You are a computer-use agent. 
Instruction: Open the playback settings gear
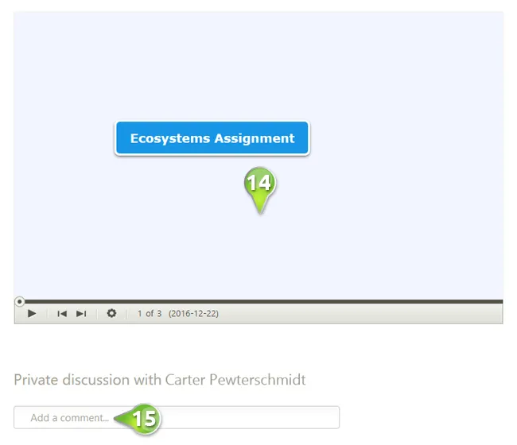[111, 314]
